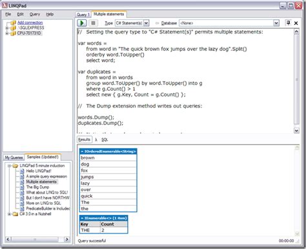
Task: Expand the C# 3.0 in a Nutshell node
Action: [x=9, y=214]
